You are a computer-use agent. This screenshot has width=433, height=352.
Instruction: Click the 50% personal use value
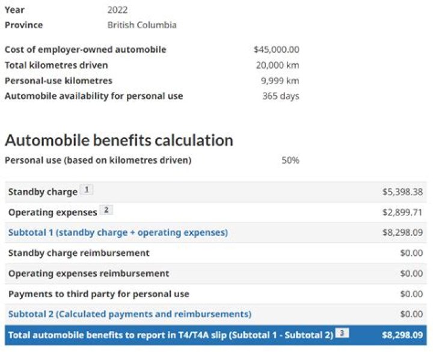[290, 160]
